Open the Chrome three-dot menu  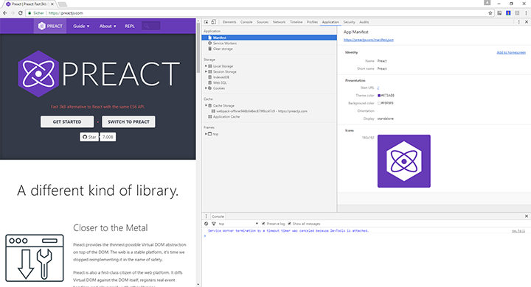click(x=527, y=13)
